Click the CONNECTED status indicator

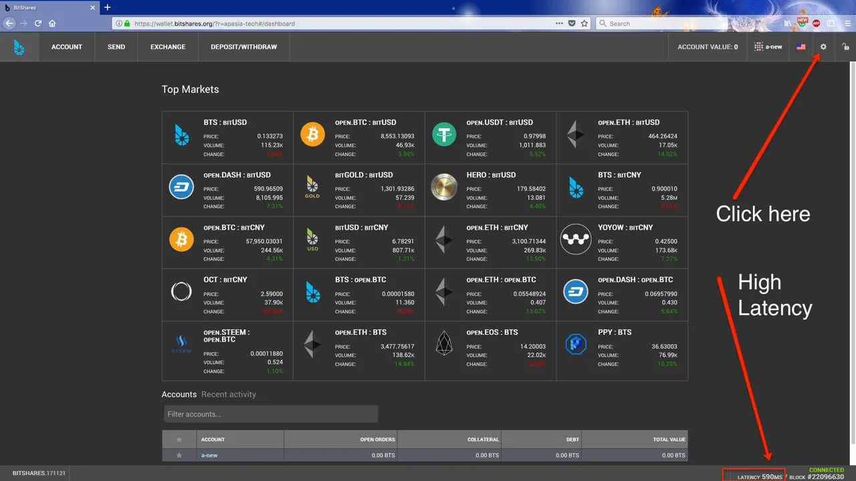[827, 470]
